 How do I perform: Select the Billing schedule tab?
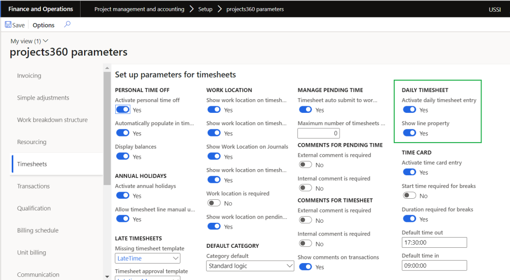38,230
